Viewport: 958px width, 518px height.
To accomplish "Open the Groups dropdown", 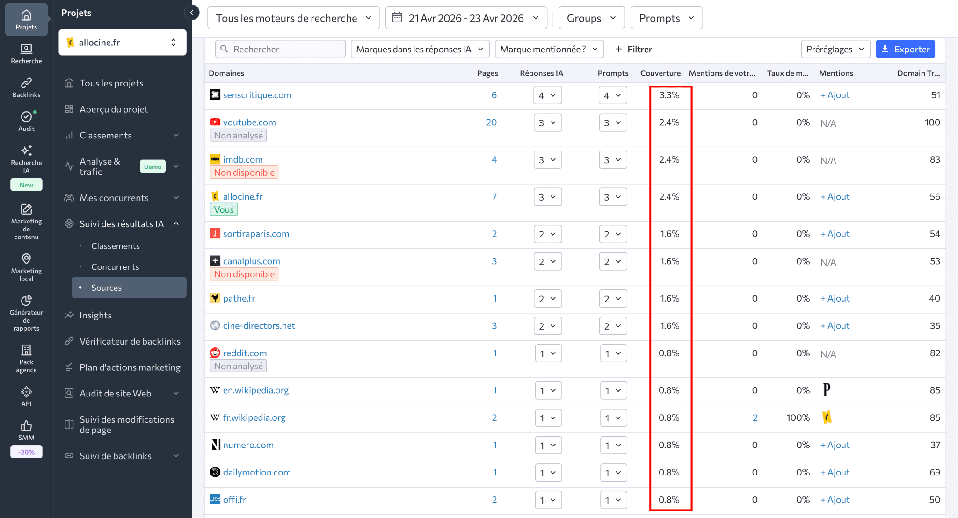I will pyautogui.click(x=591, y=18).
